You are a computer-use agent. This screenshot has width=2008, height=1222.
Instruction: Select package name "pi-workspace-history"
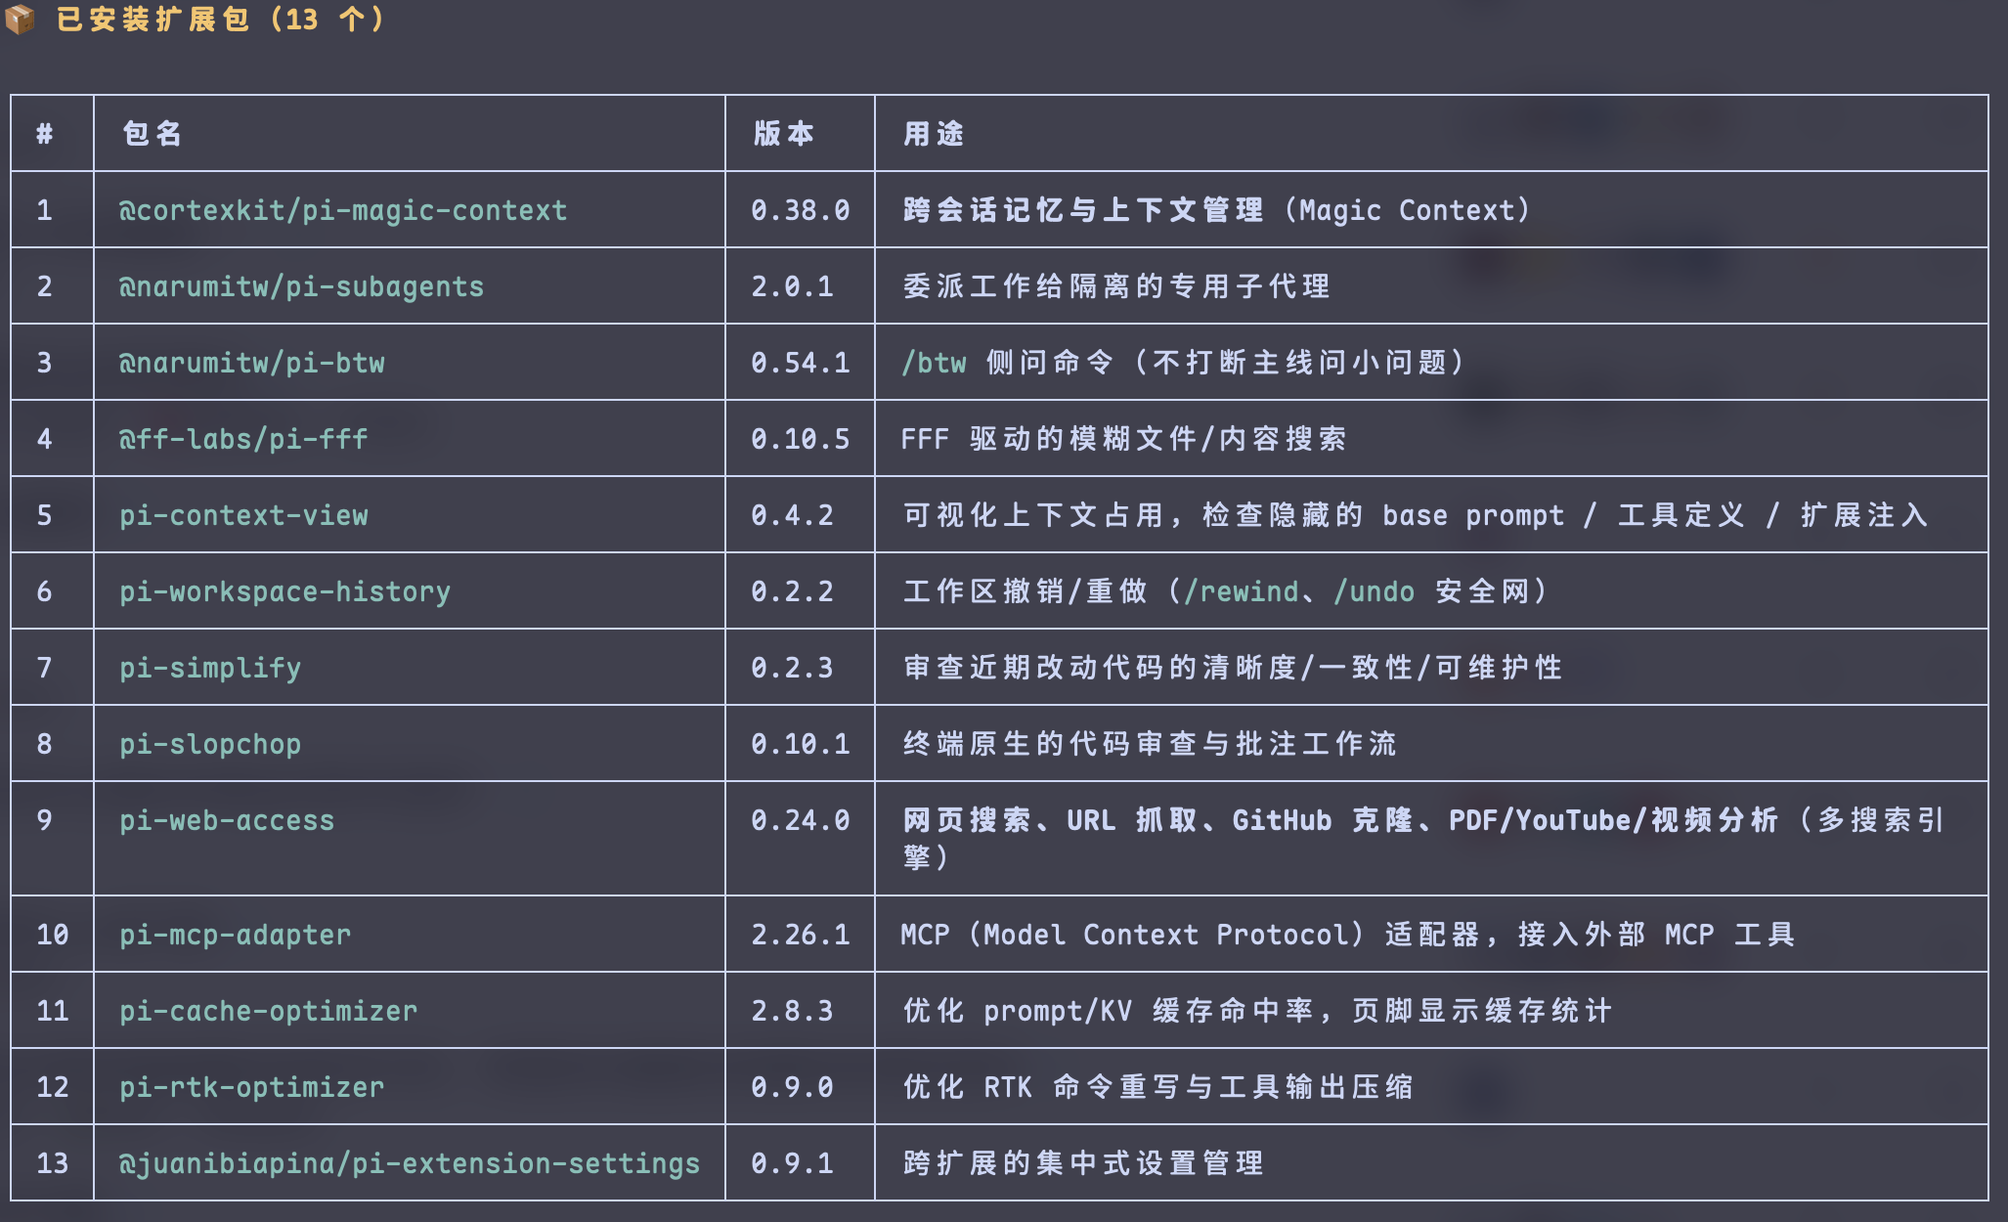(284, 591)
